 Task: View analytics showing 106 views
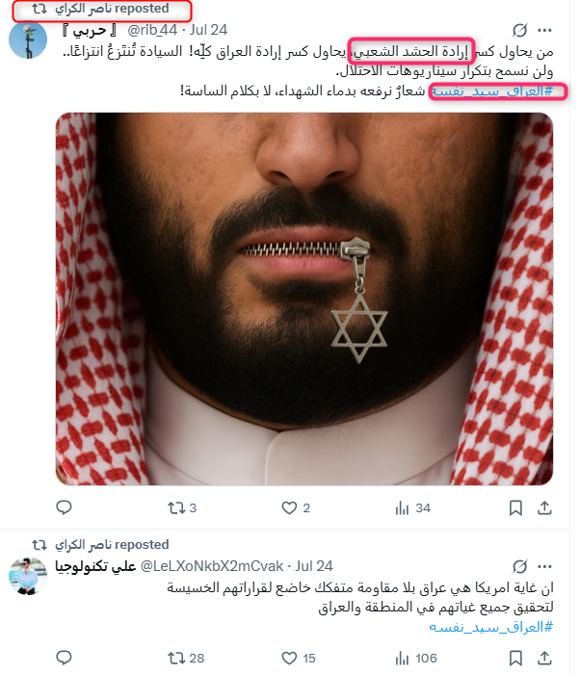[415, 659]
